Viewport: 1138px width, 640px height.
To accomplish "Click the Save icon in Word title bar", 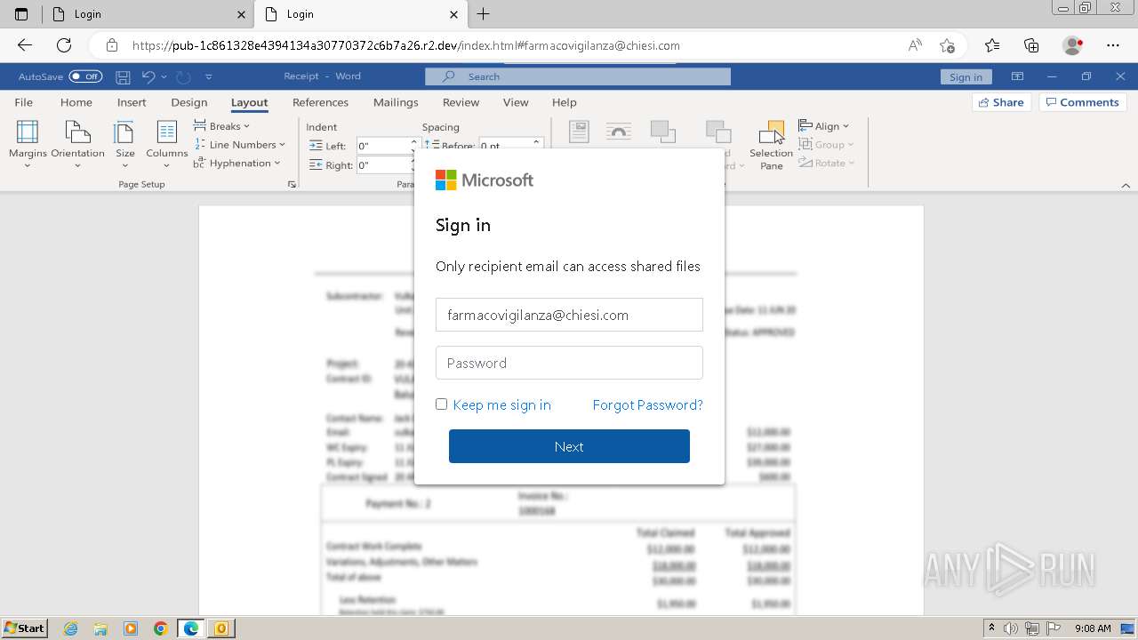I will pos(123,76).
